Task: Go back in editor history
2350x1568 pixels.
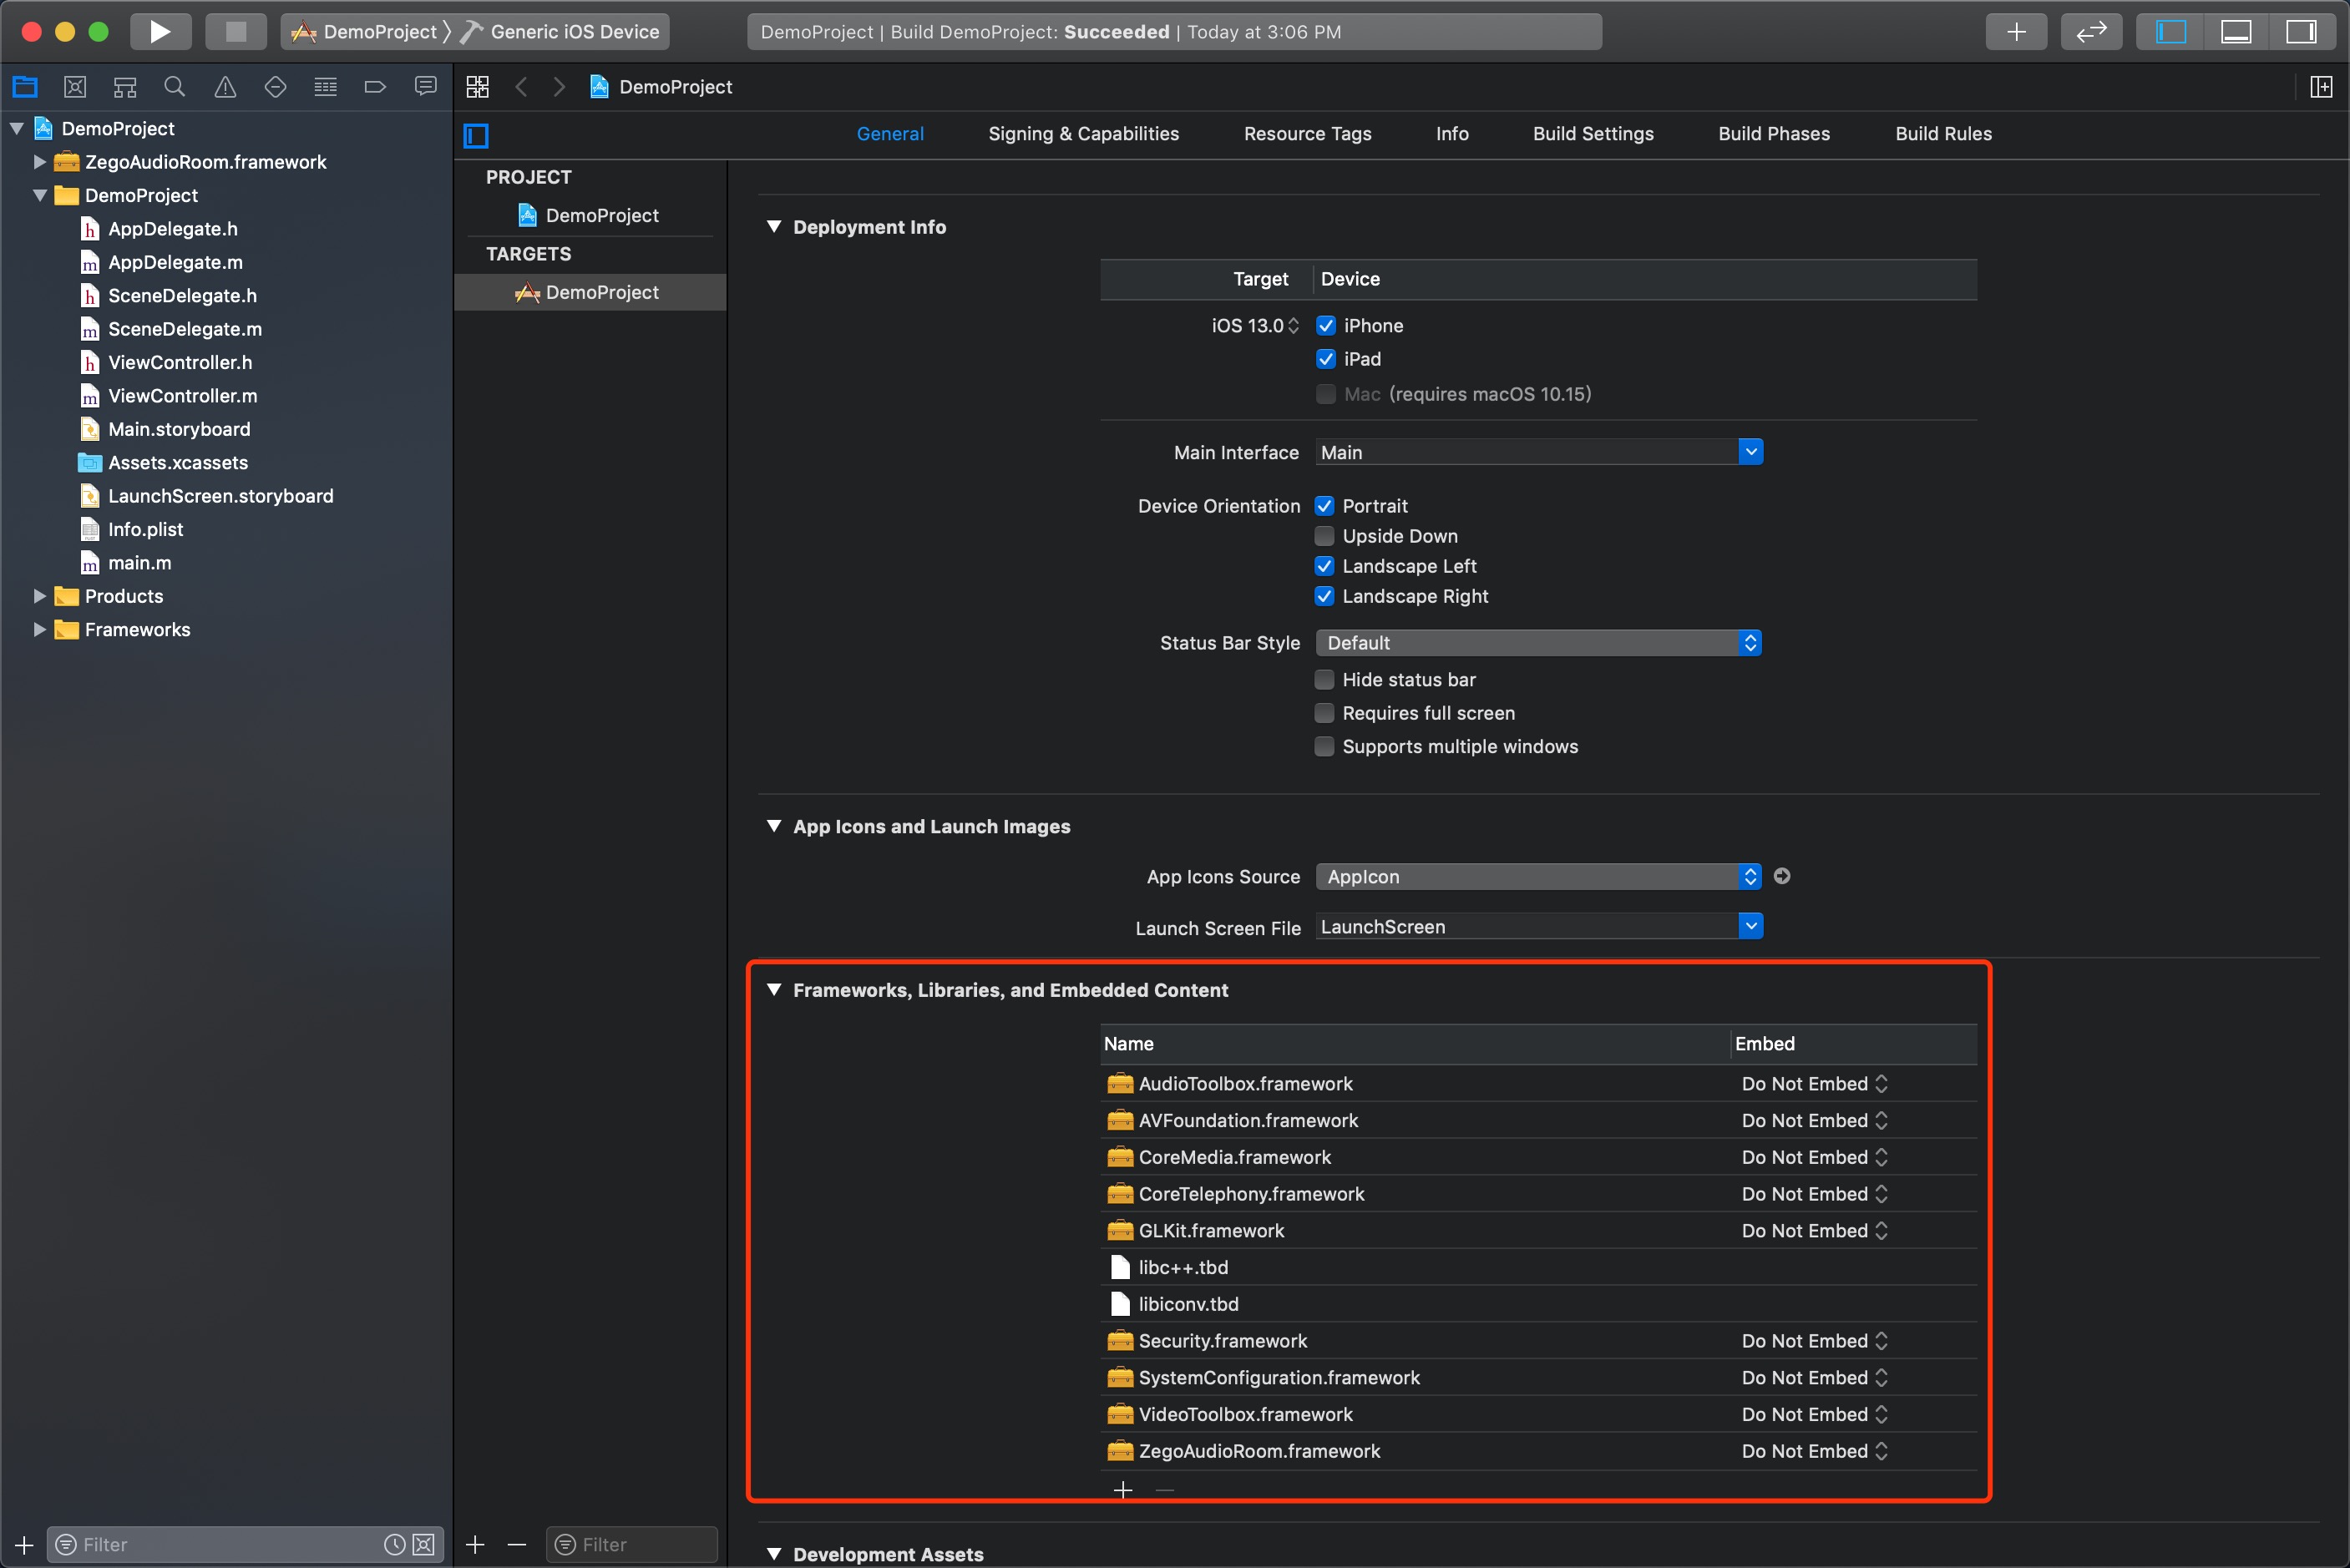Action: click(x=521, y=87)
